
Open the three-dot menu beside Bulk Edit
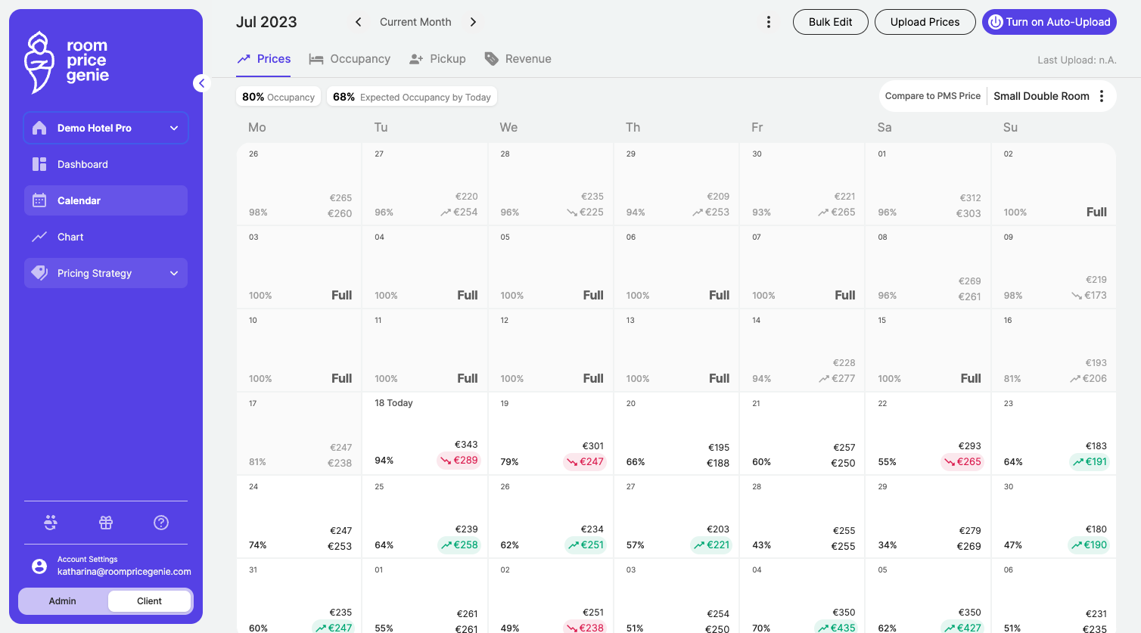[769, 22]
